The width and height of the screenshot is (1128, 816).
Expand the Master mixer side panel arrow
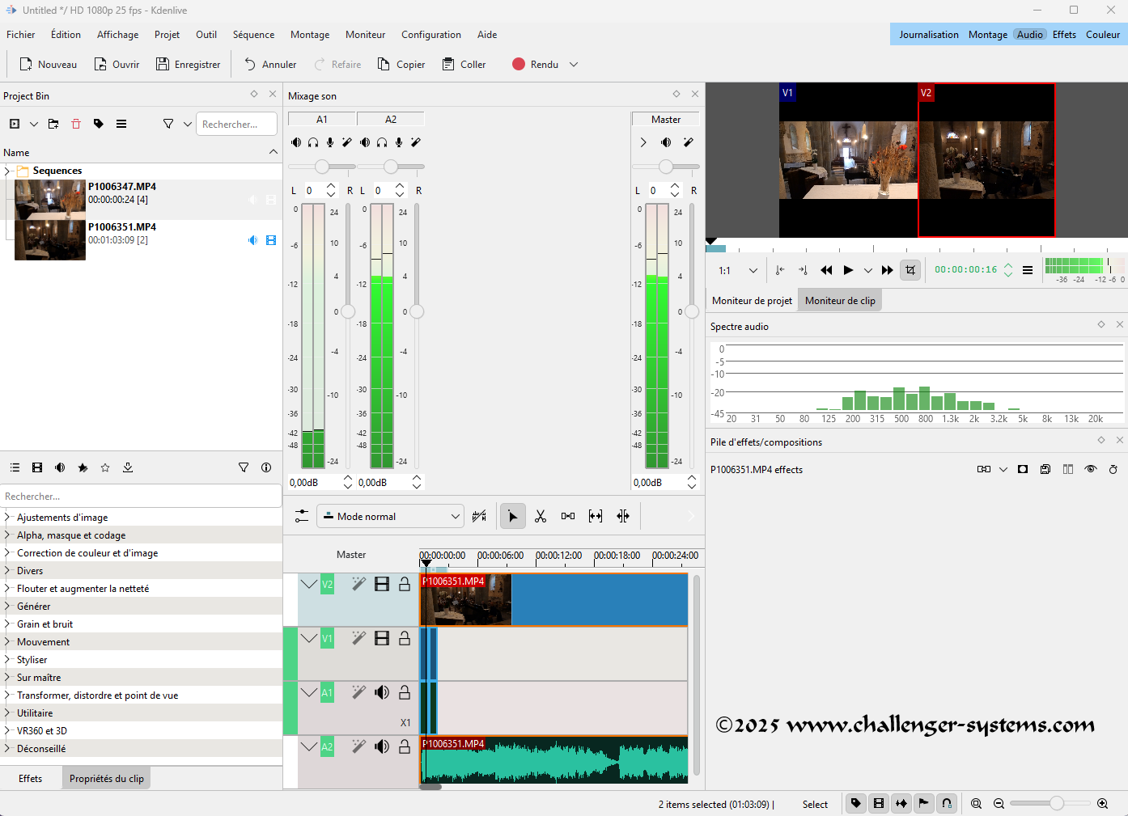[x=643, y=142]
